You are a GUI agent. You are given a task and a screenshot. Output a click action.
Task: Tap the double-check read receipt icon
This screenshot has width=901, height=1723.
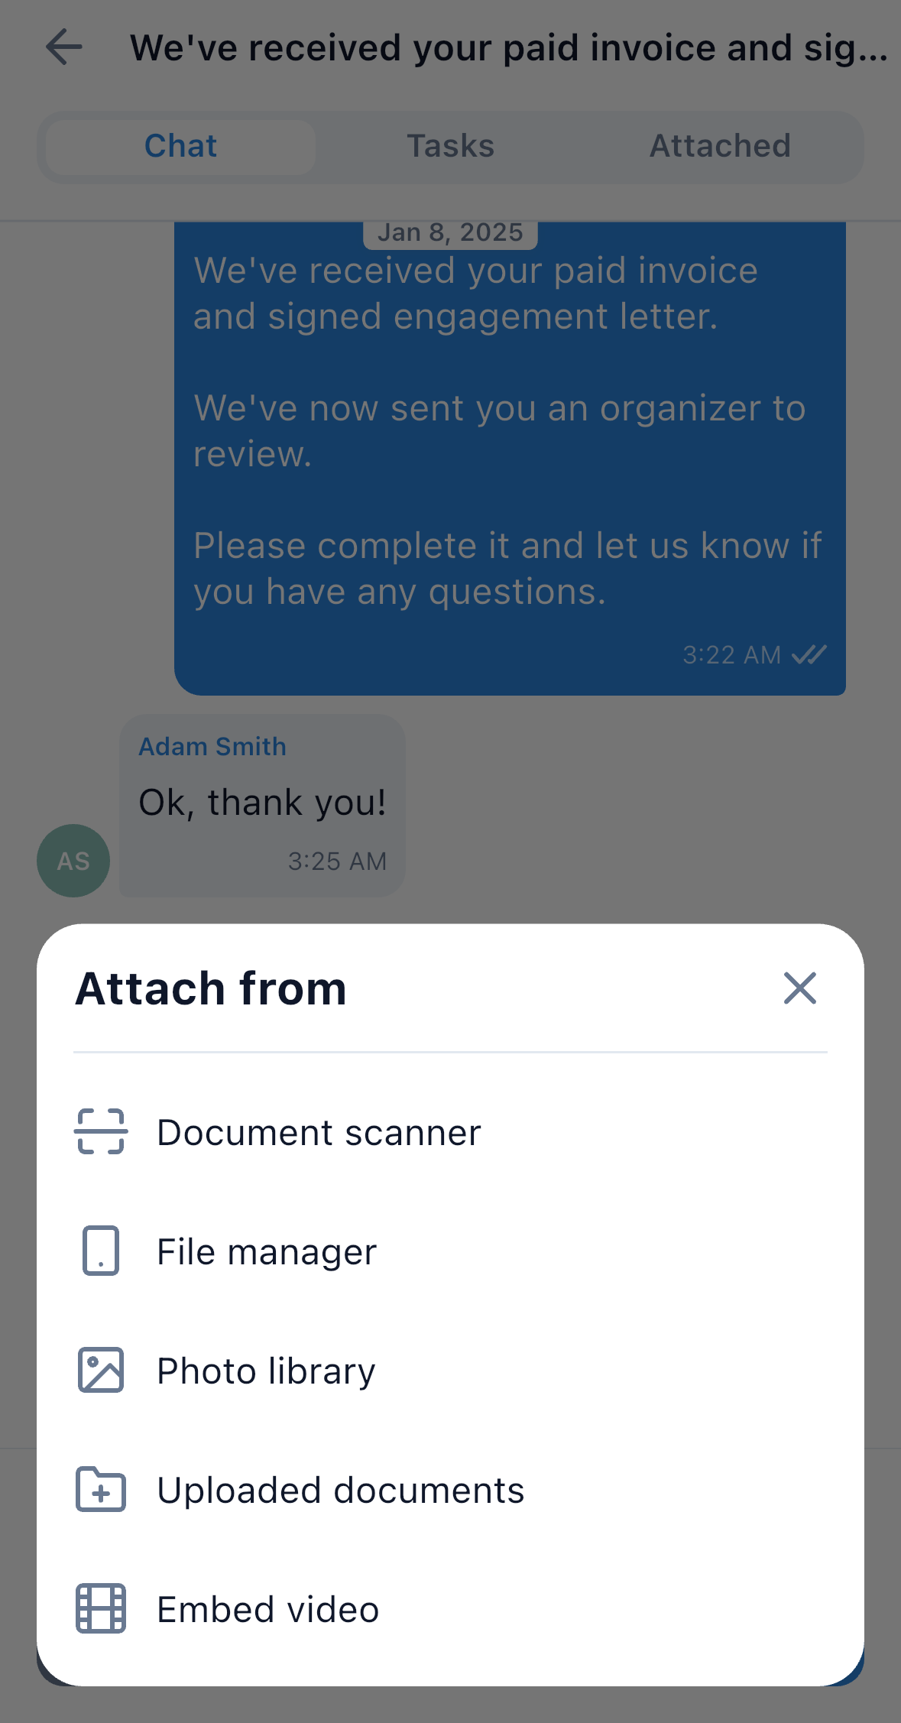click(809, 654)
